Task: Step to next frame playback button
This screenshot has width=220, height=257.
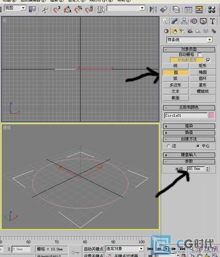Action: (x=174, y=249)
